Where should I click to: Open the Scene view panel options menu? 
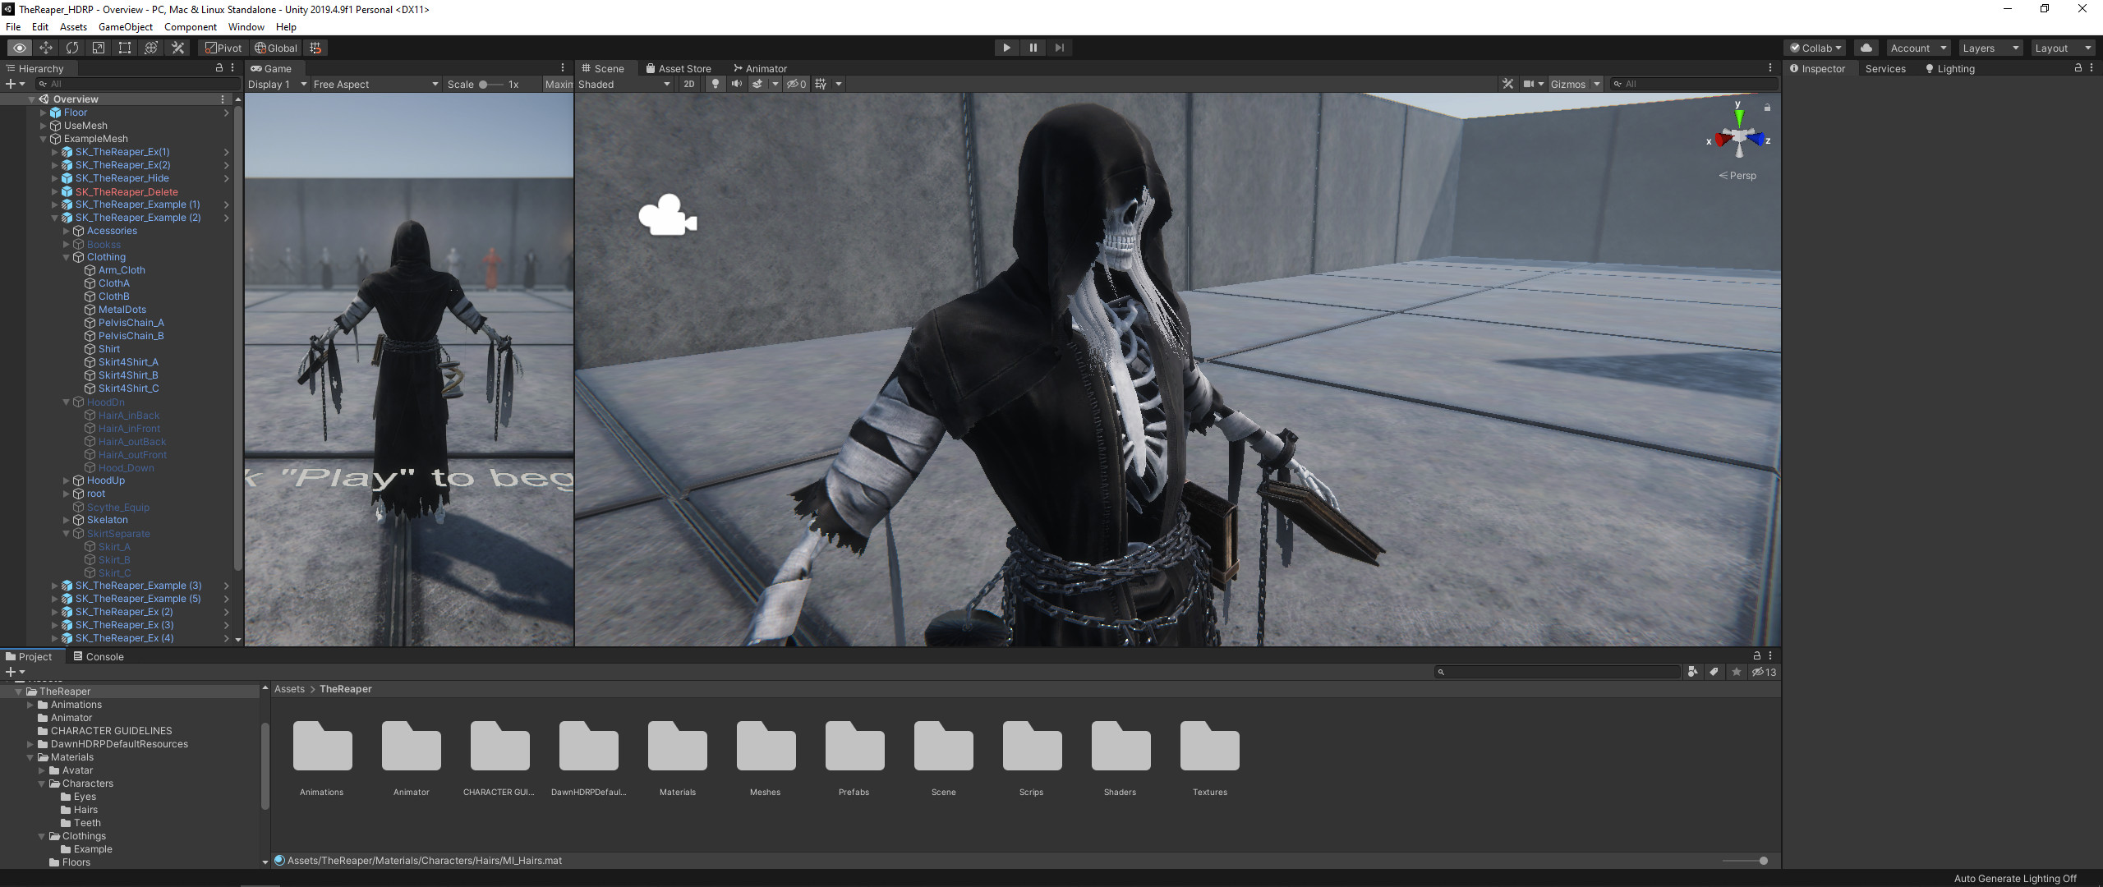(1770, 68)
